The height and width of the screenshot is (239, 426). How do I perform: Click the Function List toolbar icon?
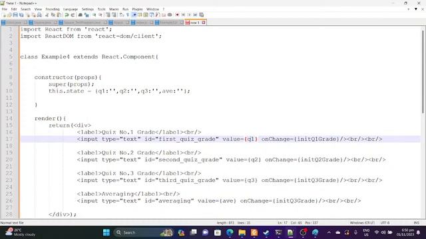tap(158, 15)
